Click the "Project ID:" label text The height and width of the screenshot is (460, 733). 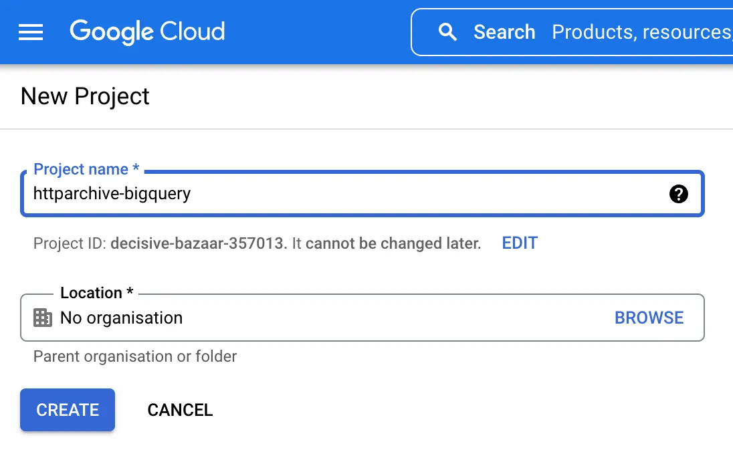70,243
